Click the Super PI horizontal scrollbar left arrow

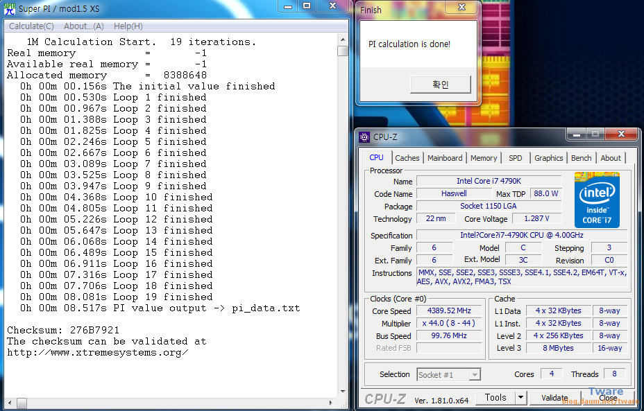(10, 403)
